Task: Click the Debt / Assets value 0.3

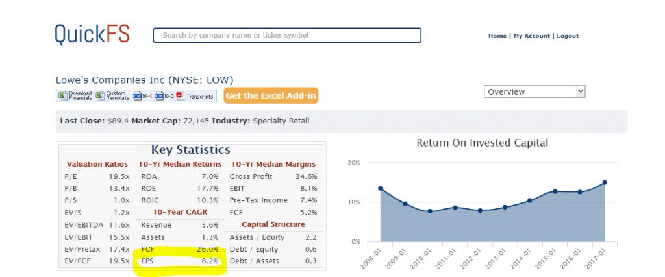Action: coord(311,261)
